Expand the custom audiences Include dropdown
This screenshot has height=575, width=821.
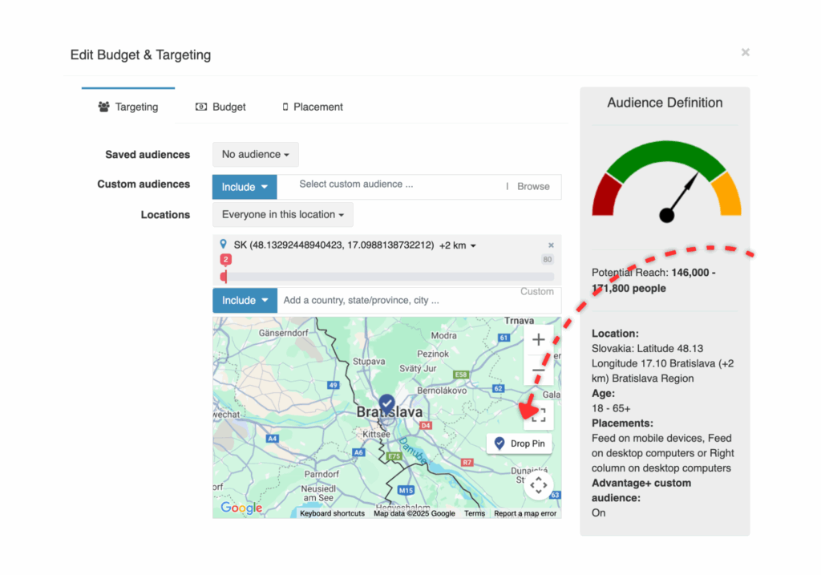click(244, 187)
